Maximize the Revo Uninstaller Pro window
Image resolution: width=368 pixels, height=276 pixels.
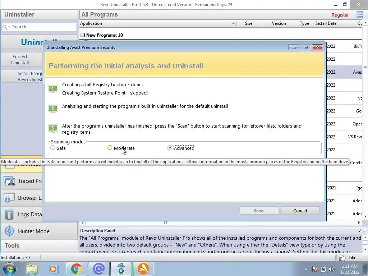coord(345,4)
